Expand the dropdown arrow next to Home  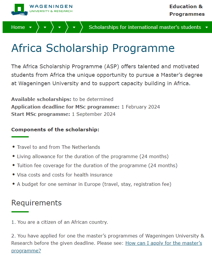point(30,27)
